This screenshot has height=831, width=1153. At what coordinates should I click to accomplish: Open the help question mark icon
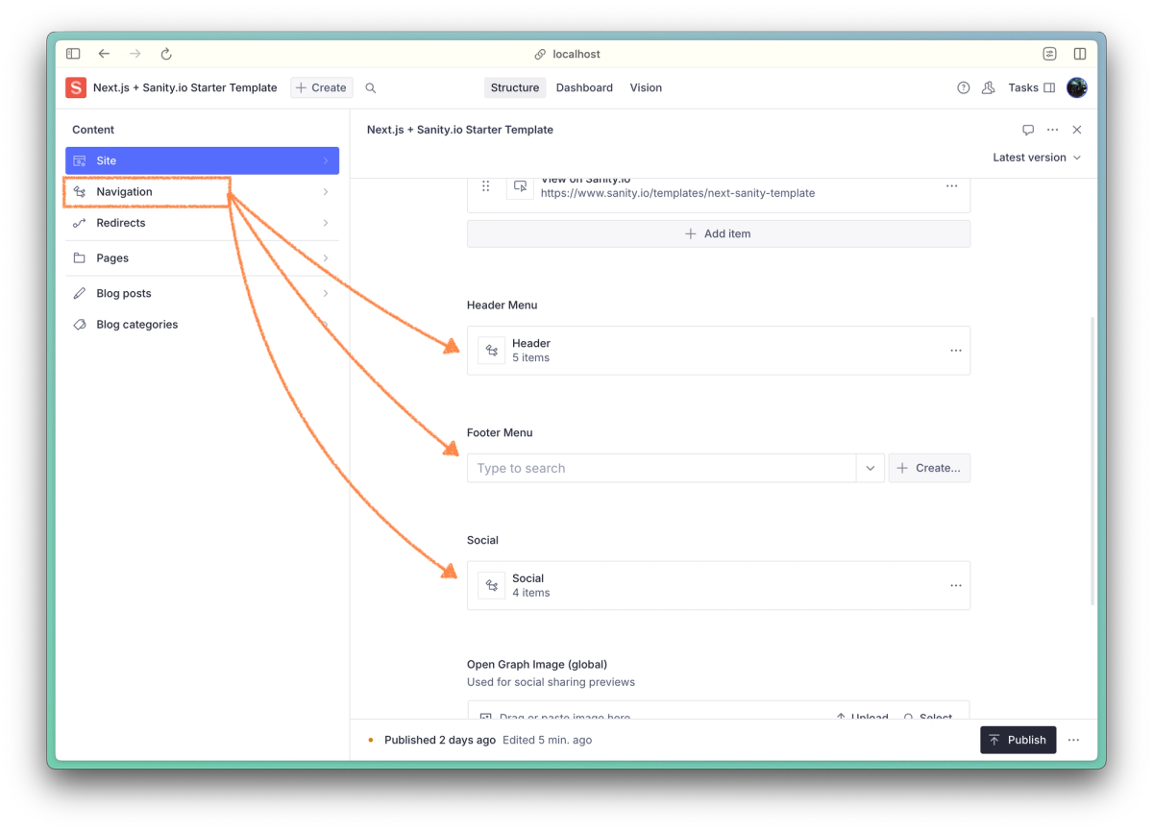(x=964, y=87)
